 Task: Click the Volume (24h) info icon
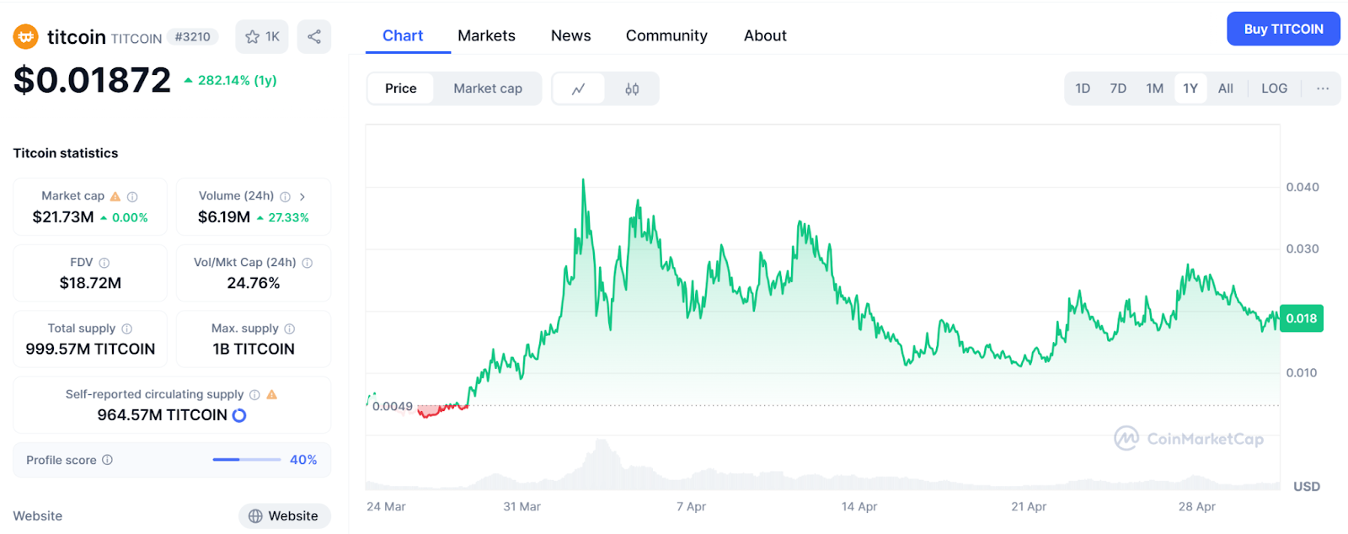pyautogui.click(x=285, y=196)
